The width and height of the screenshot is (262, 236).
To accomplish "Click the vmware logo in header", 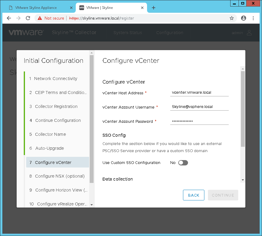I will (x=26, y=32).
